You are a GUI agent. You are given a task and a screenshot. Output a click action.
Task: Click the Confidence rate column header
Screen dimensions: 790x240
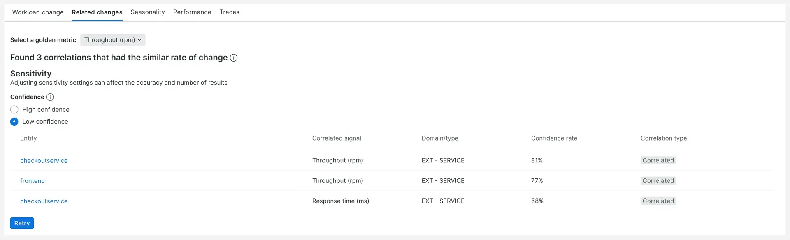click(x=554, y=138)
